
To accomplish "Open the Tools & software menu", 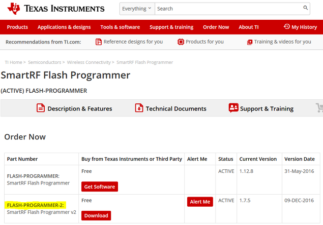I will pyautogui.click(x=120, y=27).
